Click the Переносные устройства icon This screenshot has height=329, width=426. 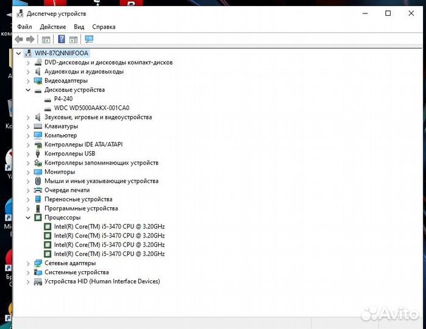pos(38,199)
